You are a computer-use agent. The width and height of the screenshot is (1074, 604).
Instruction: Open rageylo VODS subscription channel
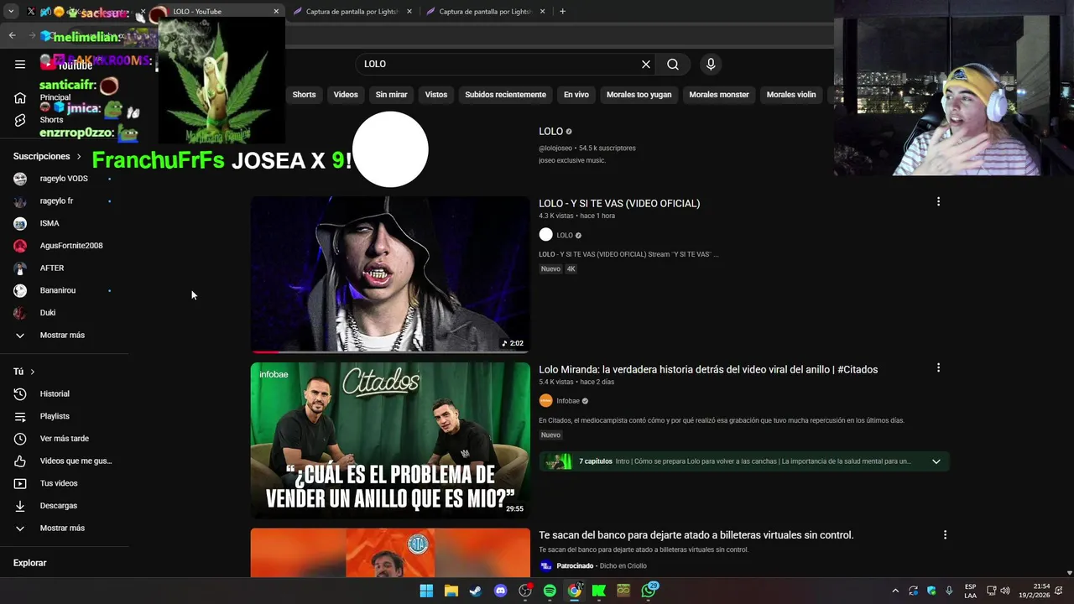point(65,179)
